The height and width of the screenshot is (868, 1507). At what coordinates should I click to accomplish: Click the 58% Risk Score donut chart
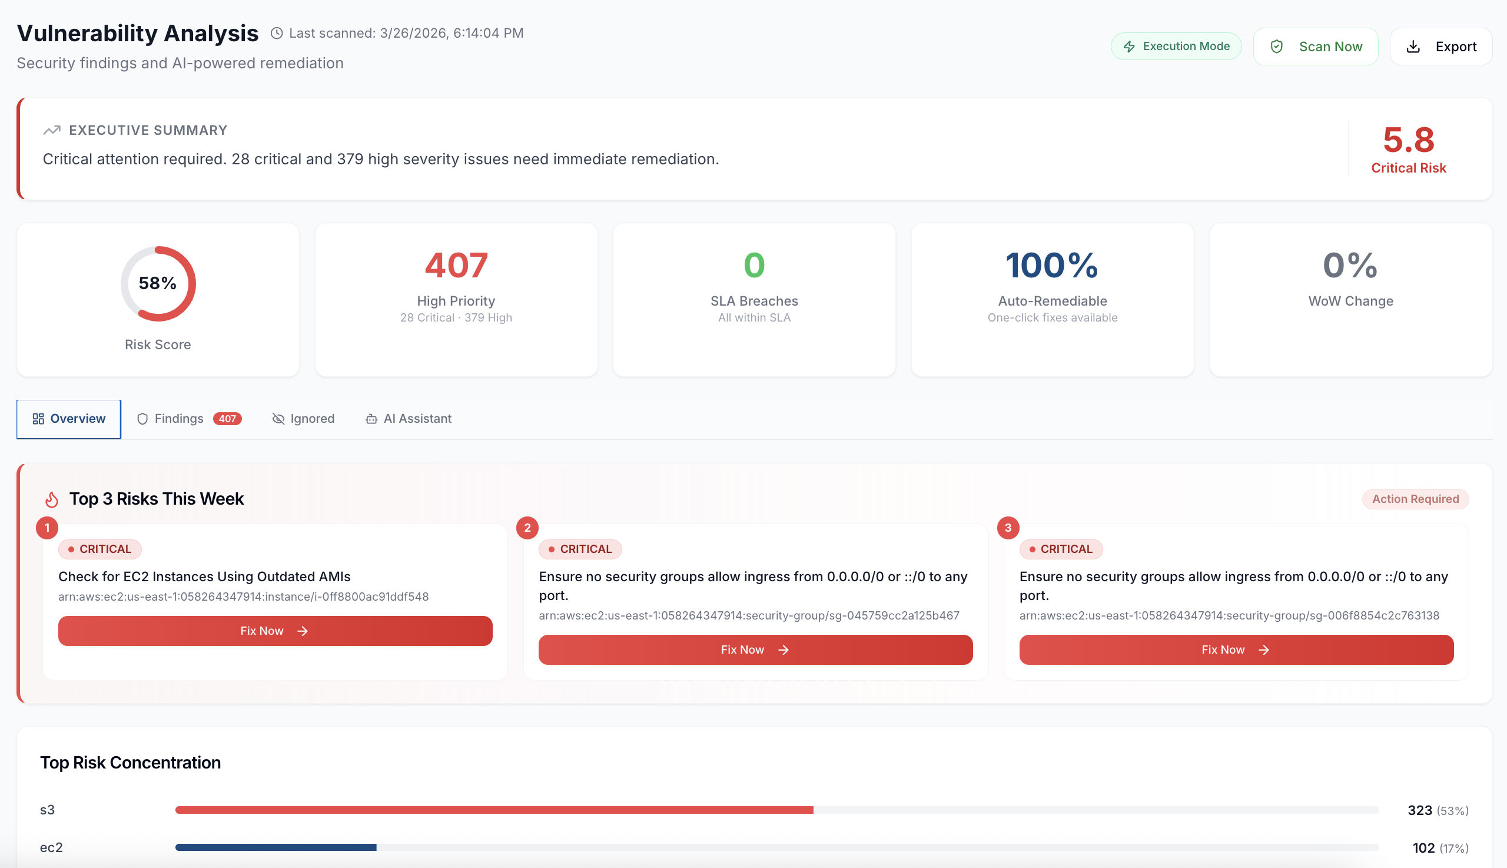[x=158, y=284]
